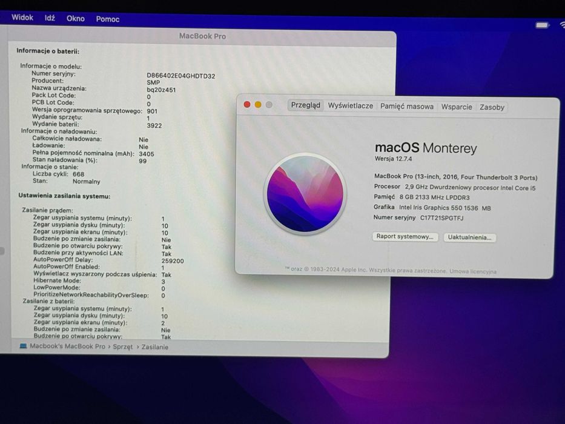Select Macbook's MacBook Pro in path bar

tap(67, 346)
